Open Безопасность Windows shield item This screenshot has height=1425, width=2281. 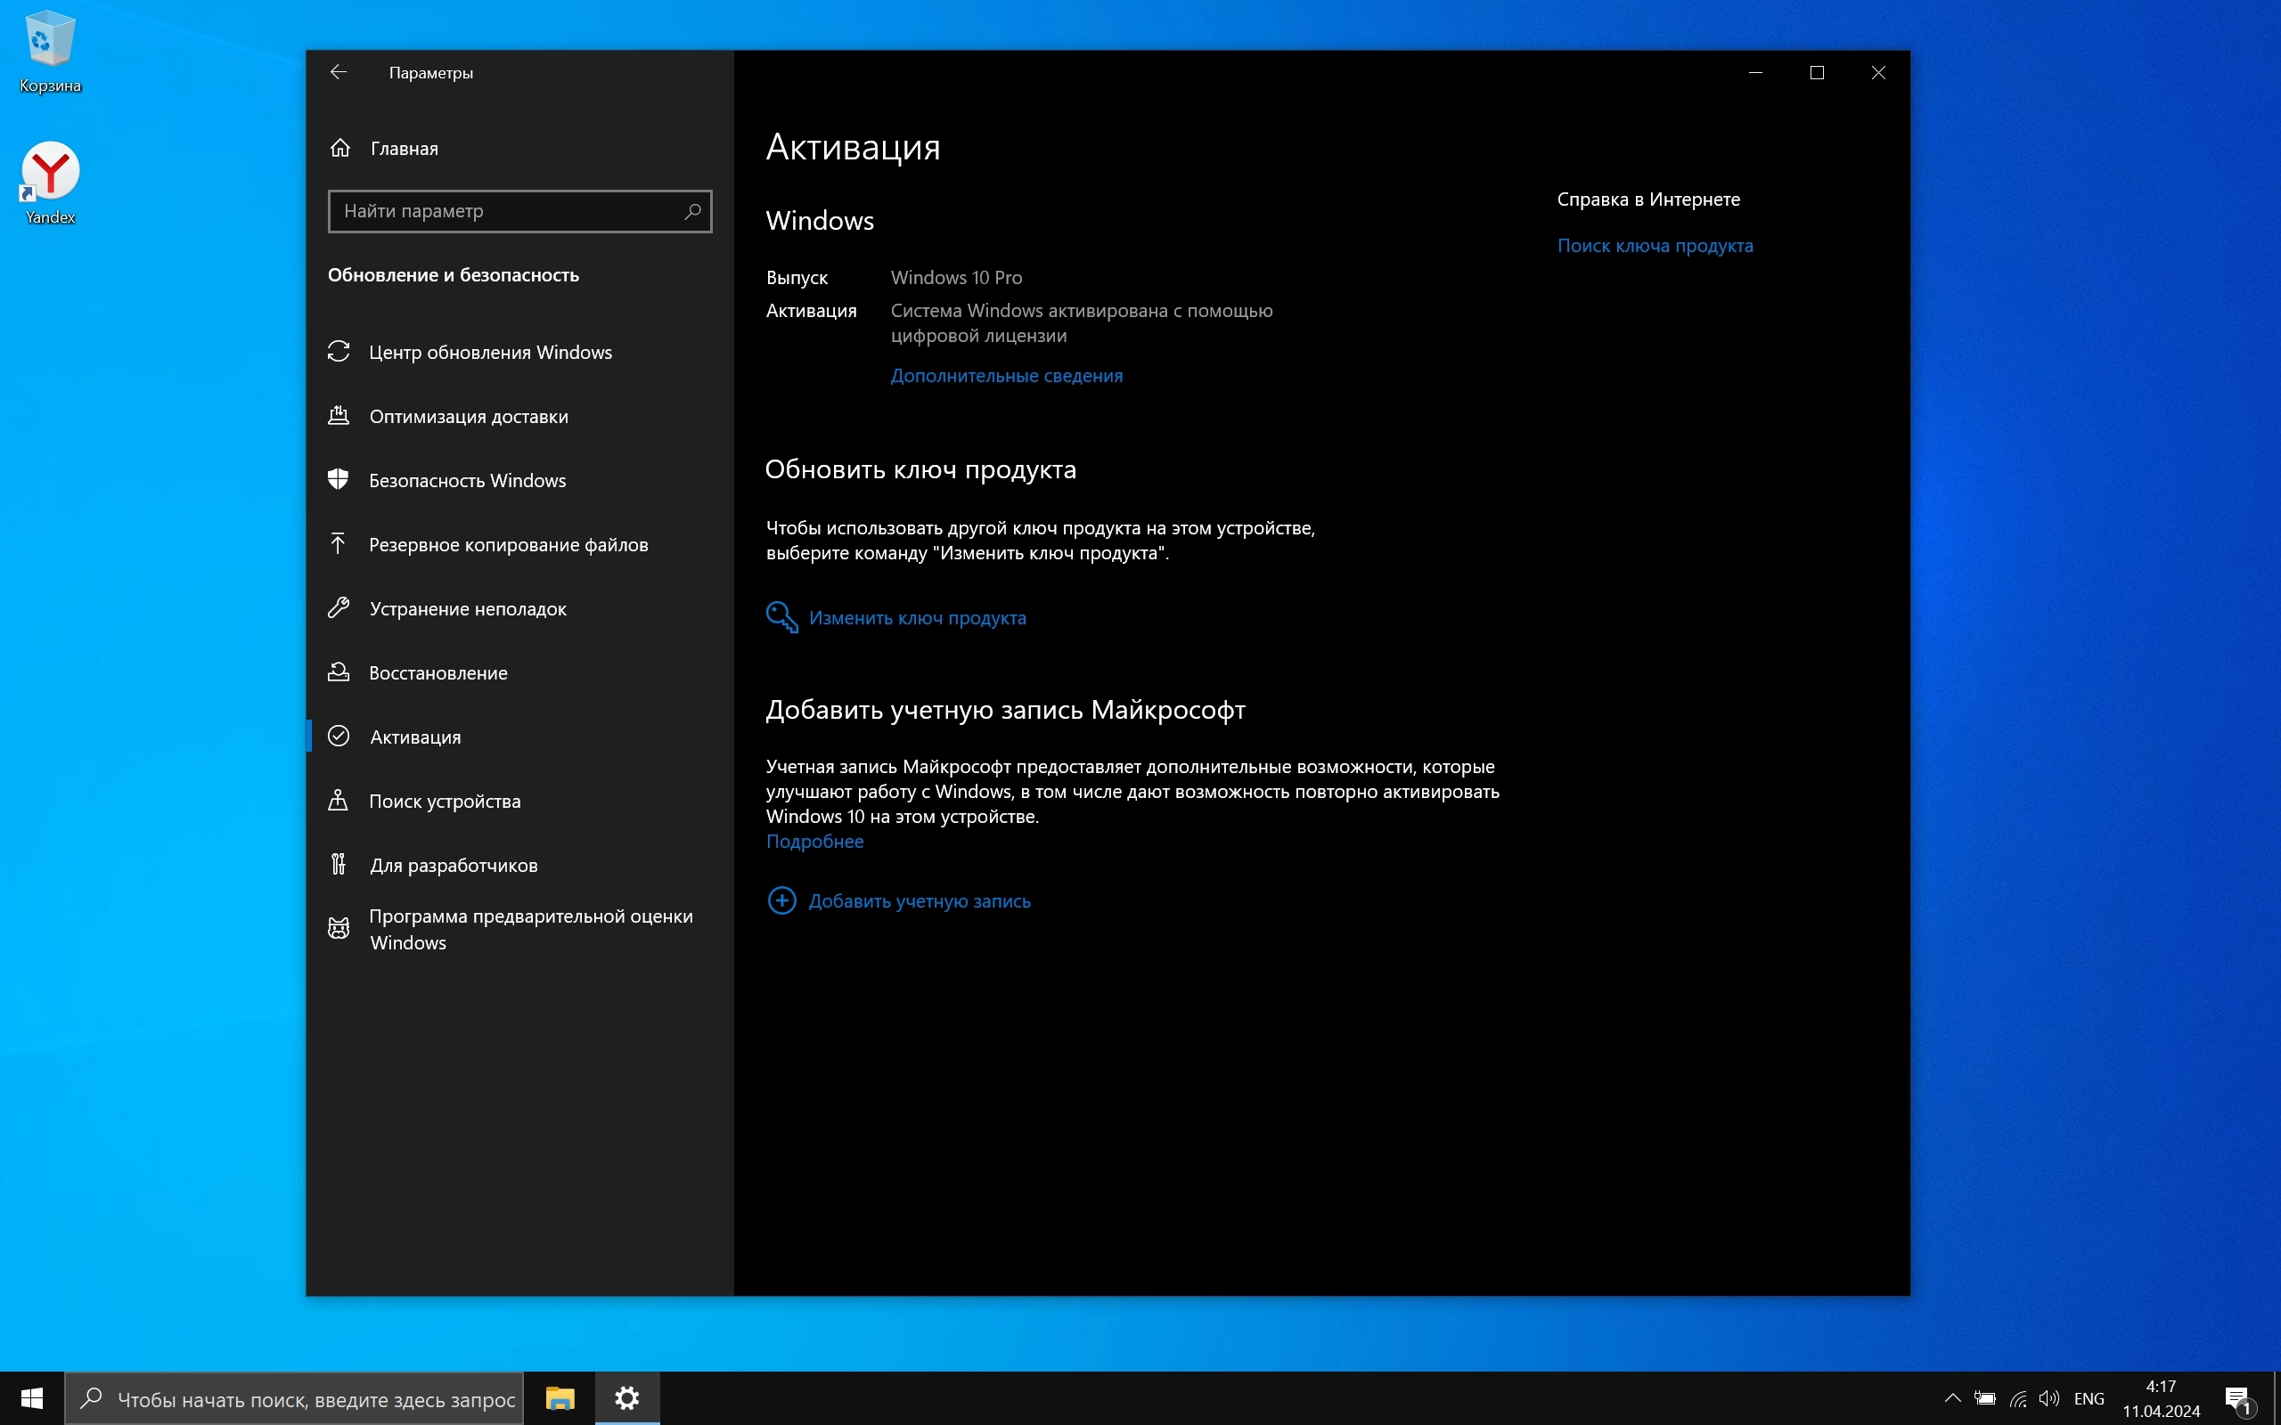467,481
